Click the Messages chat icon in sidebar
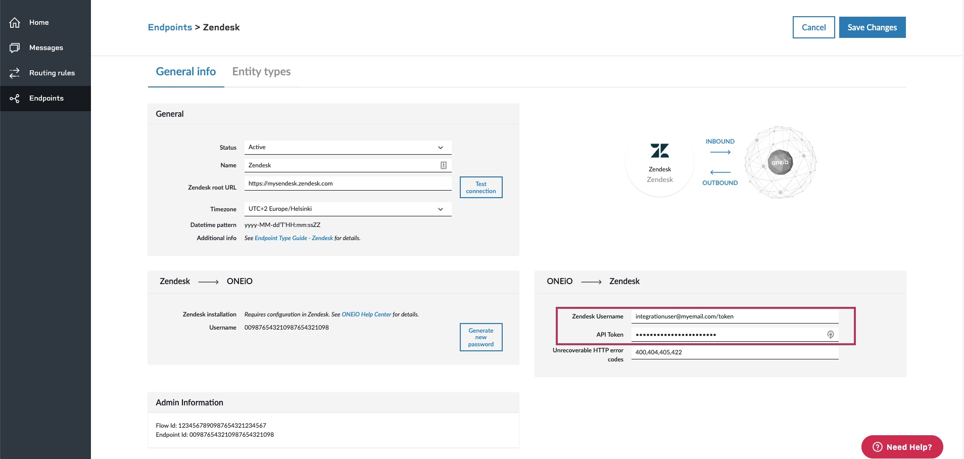Image resolution: width=964 pixels, height=459 pixels. [15, 48]
